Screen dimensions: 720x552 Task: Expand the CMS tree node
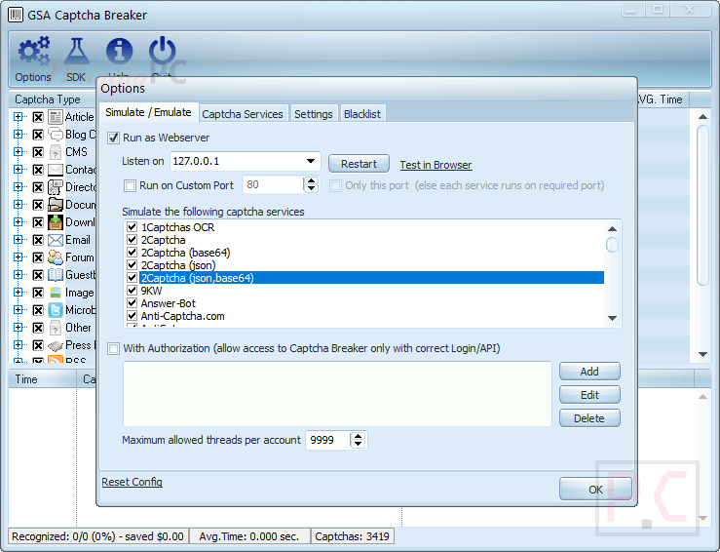(18, 152)
